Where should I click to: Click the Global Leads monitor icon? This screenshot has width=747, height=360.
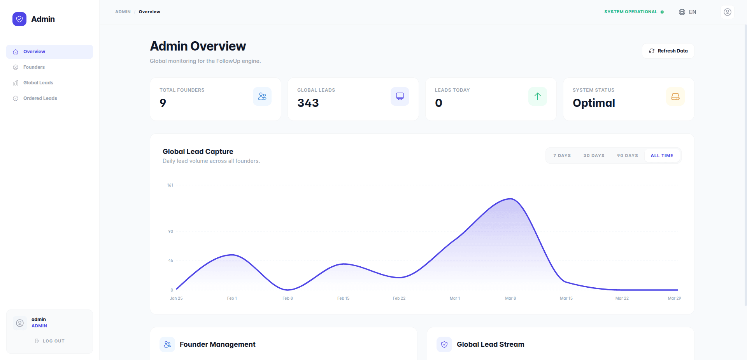pyautogui.click(x=400, y=96)
